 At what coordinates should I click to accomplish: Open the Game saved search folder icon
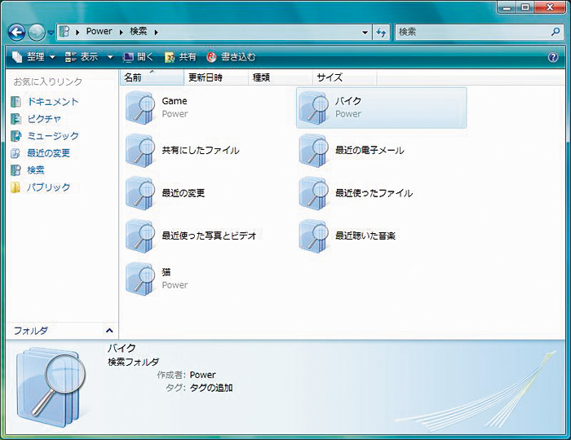[140, 108]
